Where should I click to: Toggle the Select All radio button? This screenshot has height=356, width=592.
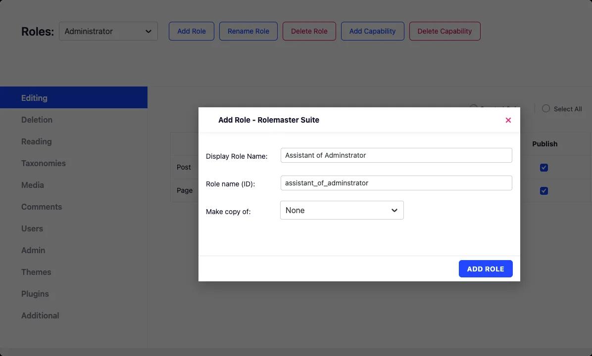click(546, 109)
